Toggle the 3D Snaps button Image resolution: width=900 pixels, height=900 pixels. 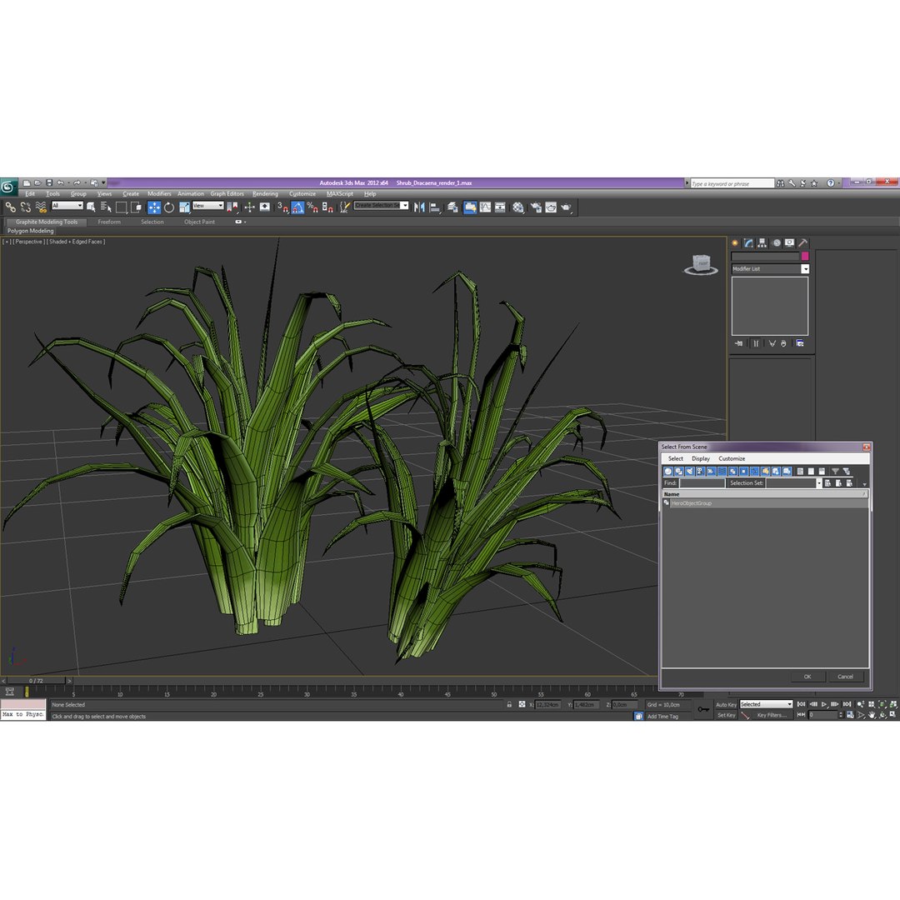coord(283,207)
